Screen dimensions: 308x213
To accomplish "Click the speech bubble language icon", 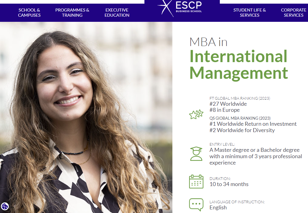I will click(x=196, y=205).
